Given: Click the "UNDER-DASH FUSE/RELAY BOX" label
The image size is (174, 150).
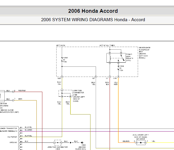Looking at the screenshot, I should pos(145,50).
